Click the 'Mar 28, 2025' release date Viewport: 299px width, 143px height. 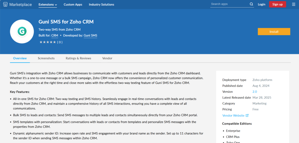point(262,98)
